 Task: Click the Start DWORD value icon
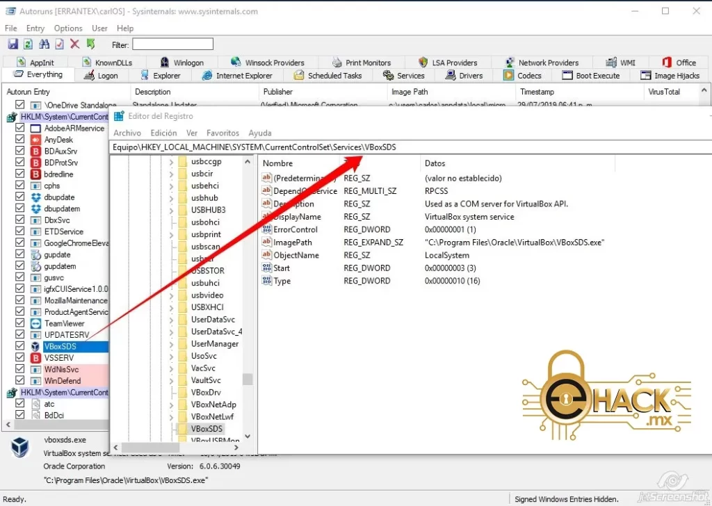tap(267, 268)
